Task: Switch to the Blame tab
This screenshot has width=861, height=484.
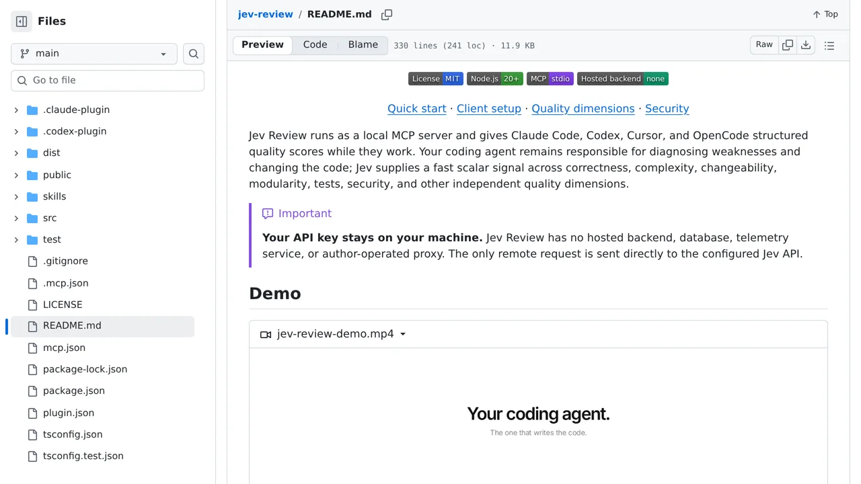Action: click(363, 45)
